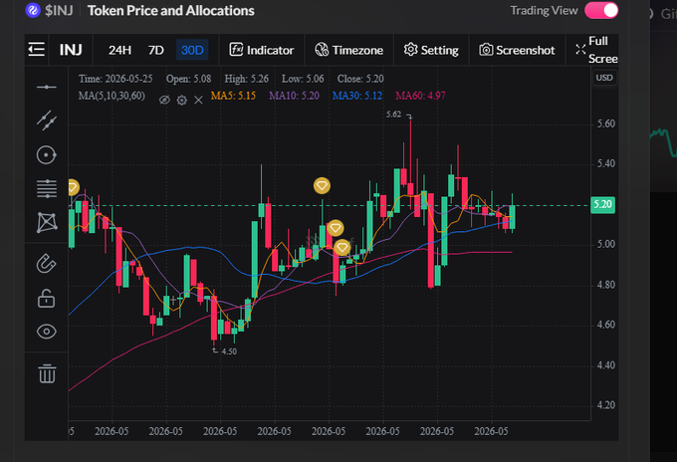
Task: Take a chart Screenshot
Action: click(517, 50)
